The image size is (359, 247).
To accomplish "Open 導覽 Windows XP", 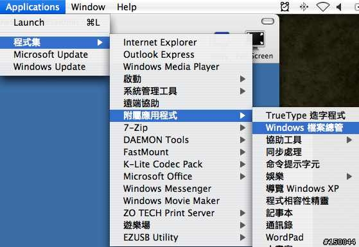I will pyautogui.click(x=306, y=189).
